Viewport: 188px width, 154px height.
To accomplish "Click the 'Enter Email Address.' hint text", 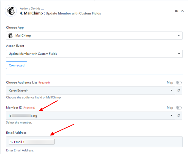I will pos(20,150).
